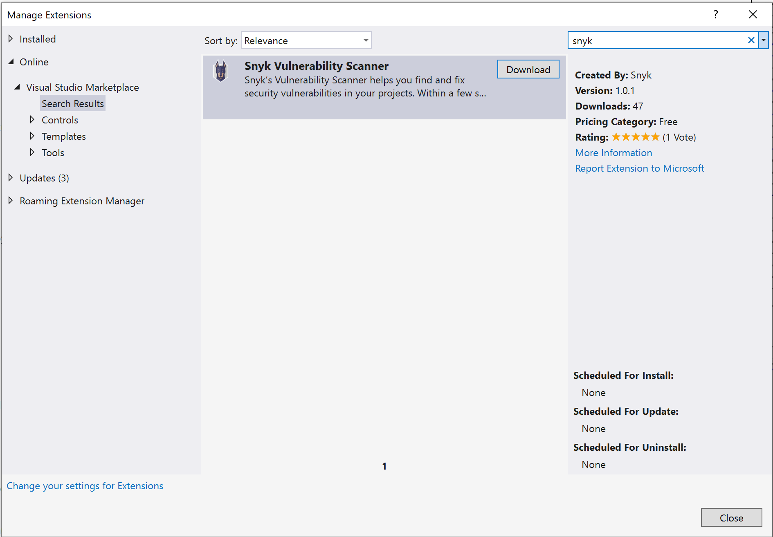Click results page number 1
The width and height of the screenshot is (773, 537).
[384, 466]
